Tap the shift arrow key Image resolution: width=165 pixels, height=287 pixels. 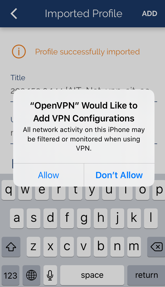point(11,247)
